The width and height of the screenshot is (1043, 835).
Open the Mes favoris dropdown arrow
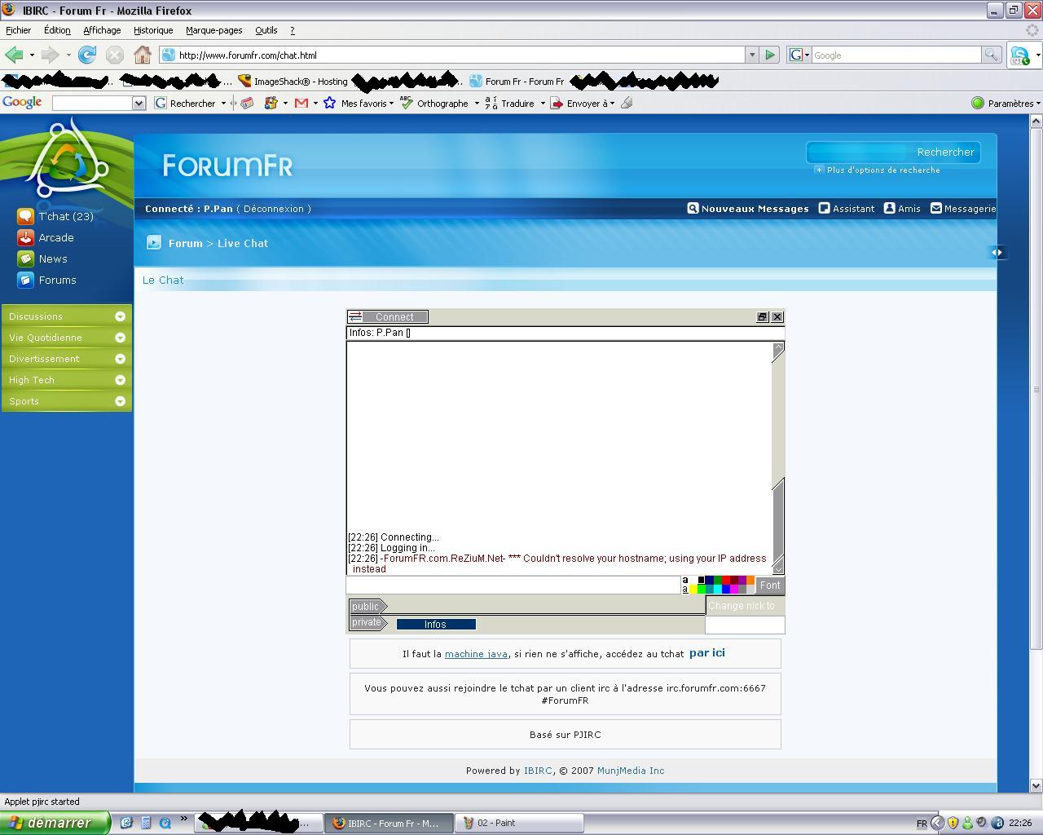coord(391,104)
